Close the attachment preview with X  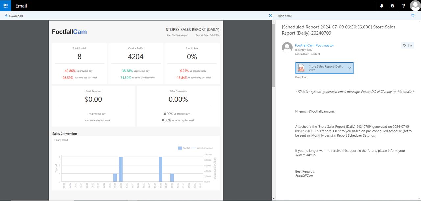coord(270,16)
